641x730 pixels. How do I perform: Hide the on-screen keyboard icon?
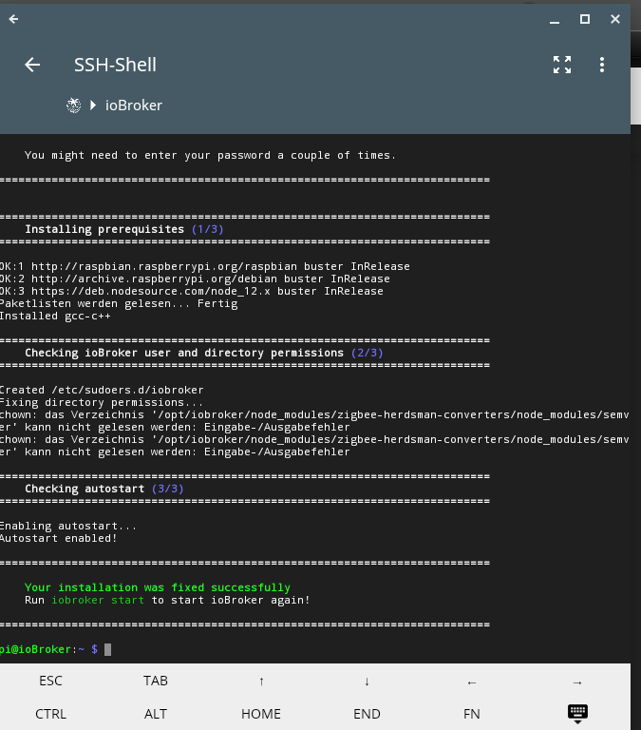[577, 714]
